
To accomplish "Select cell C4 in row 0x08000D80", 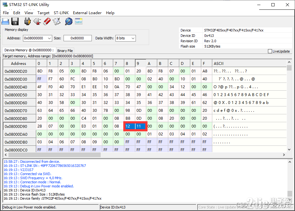I will point(86,118).
